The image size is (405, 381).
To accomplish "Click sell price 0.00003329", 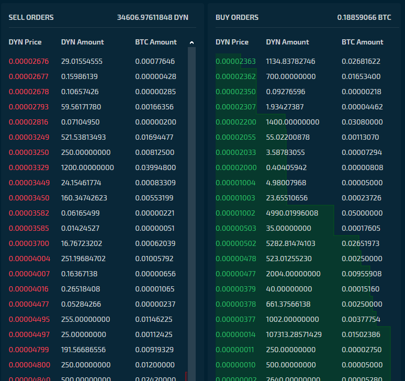I will pos(29,167).
